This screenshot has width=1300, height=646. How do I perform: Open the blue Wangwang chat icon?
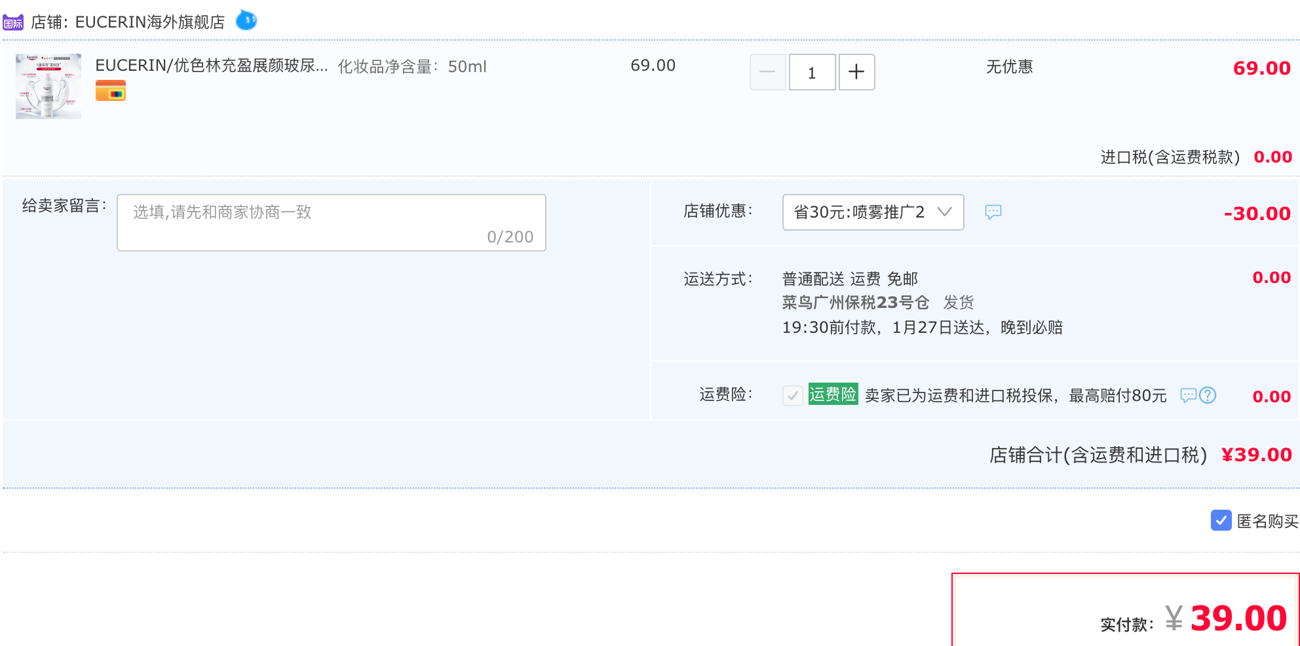246,20
